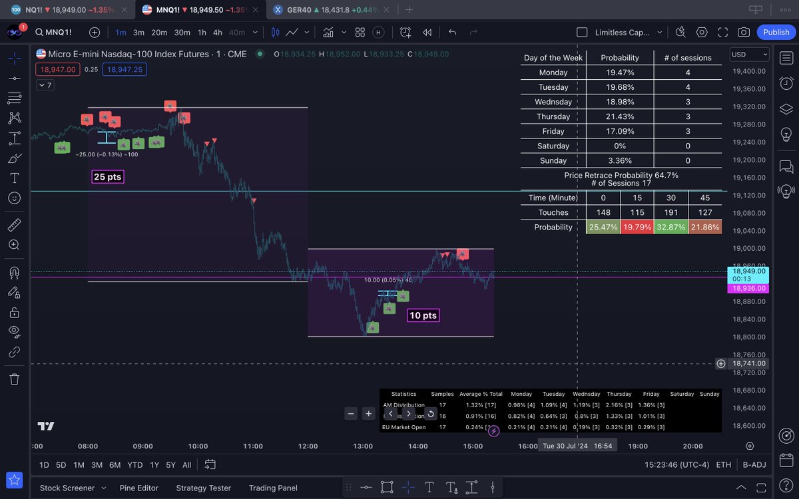Take a chart snapshot with camera icon

point(744,32)
